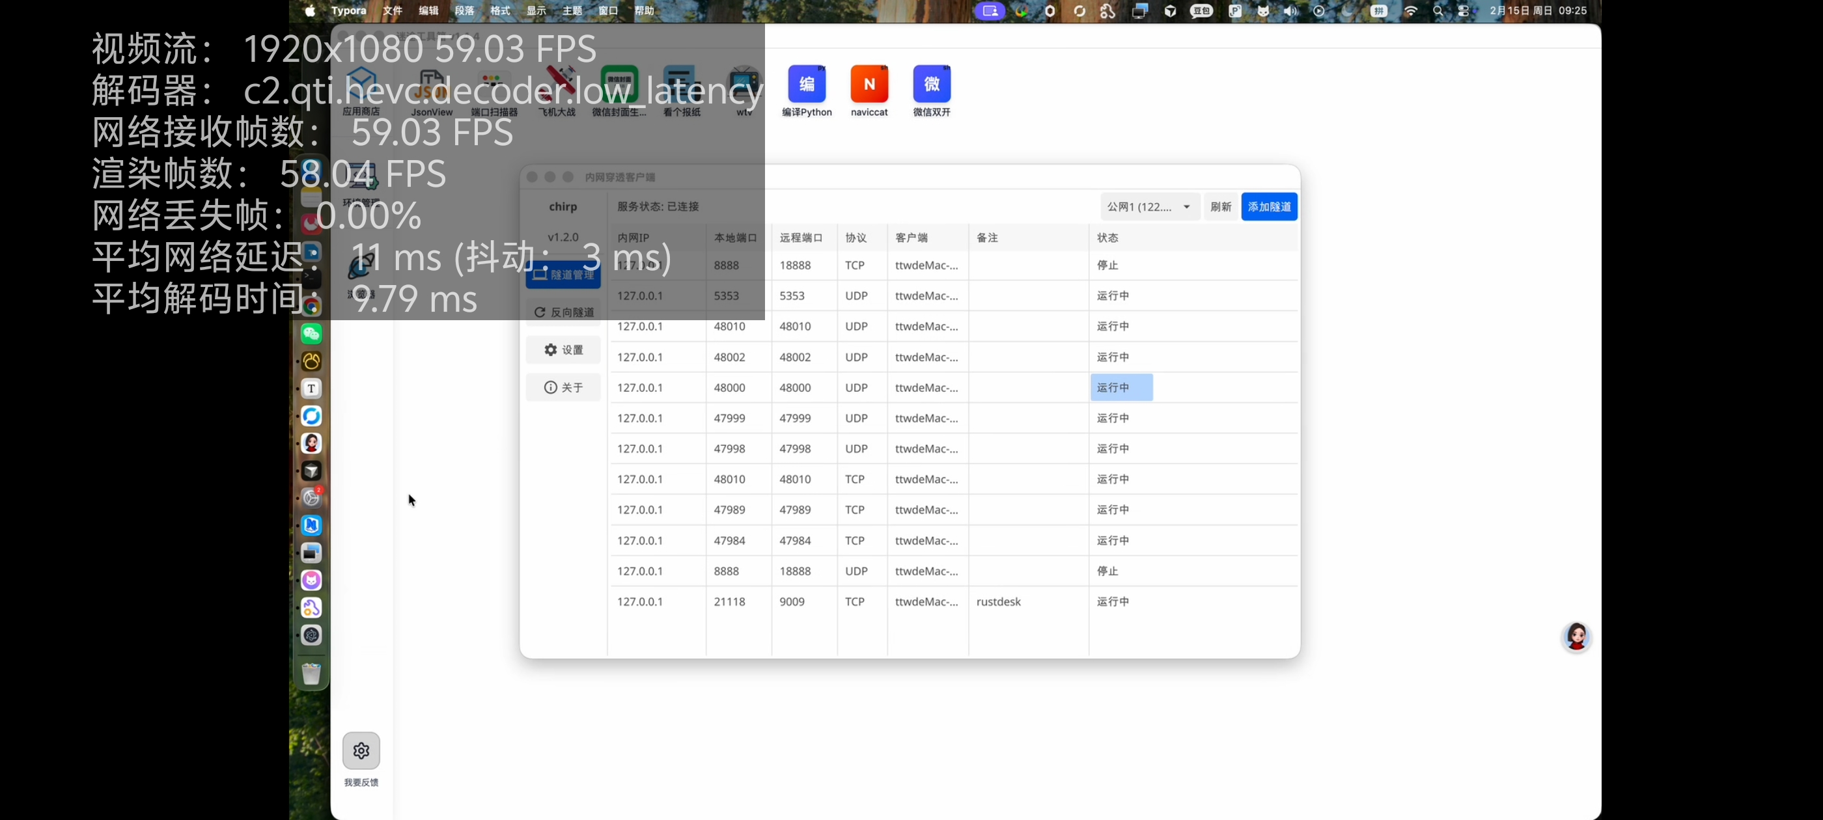Click the 添加隧道 button
Viewport: 1823px width, 820px height.
(x=1269, y=206)
